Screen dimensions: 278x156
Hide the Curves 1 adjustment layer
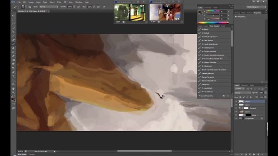236,108
